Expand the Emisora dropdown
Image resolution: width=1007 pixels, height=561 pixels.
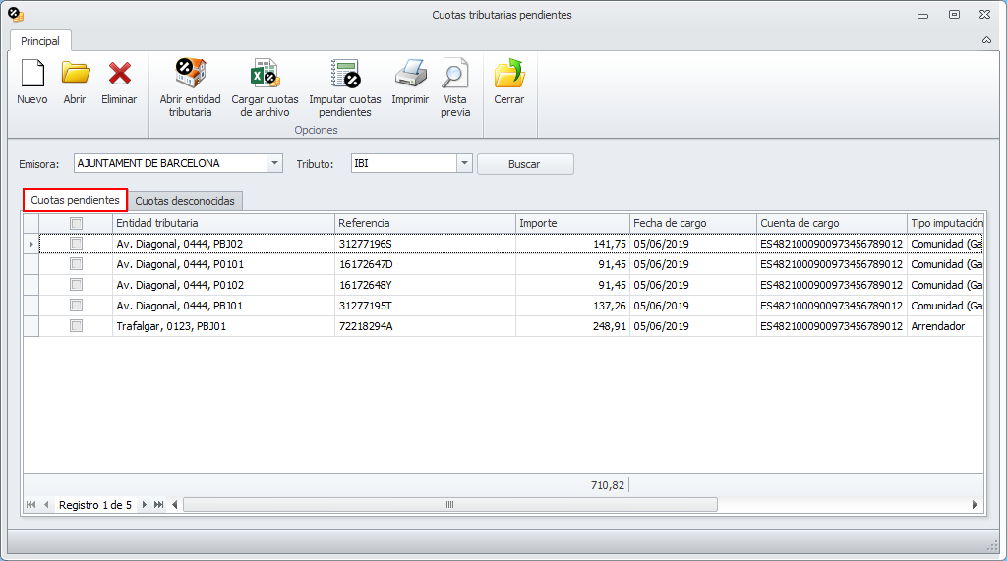pos(275,164)
